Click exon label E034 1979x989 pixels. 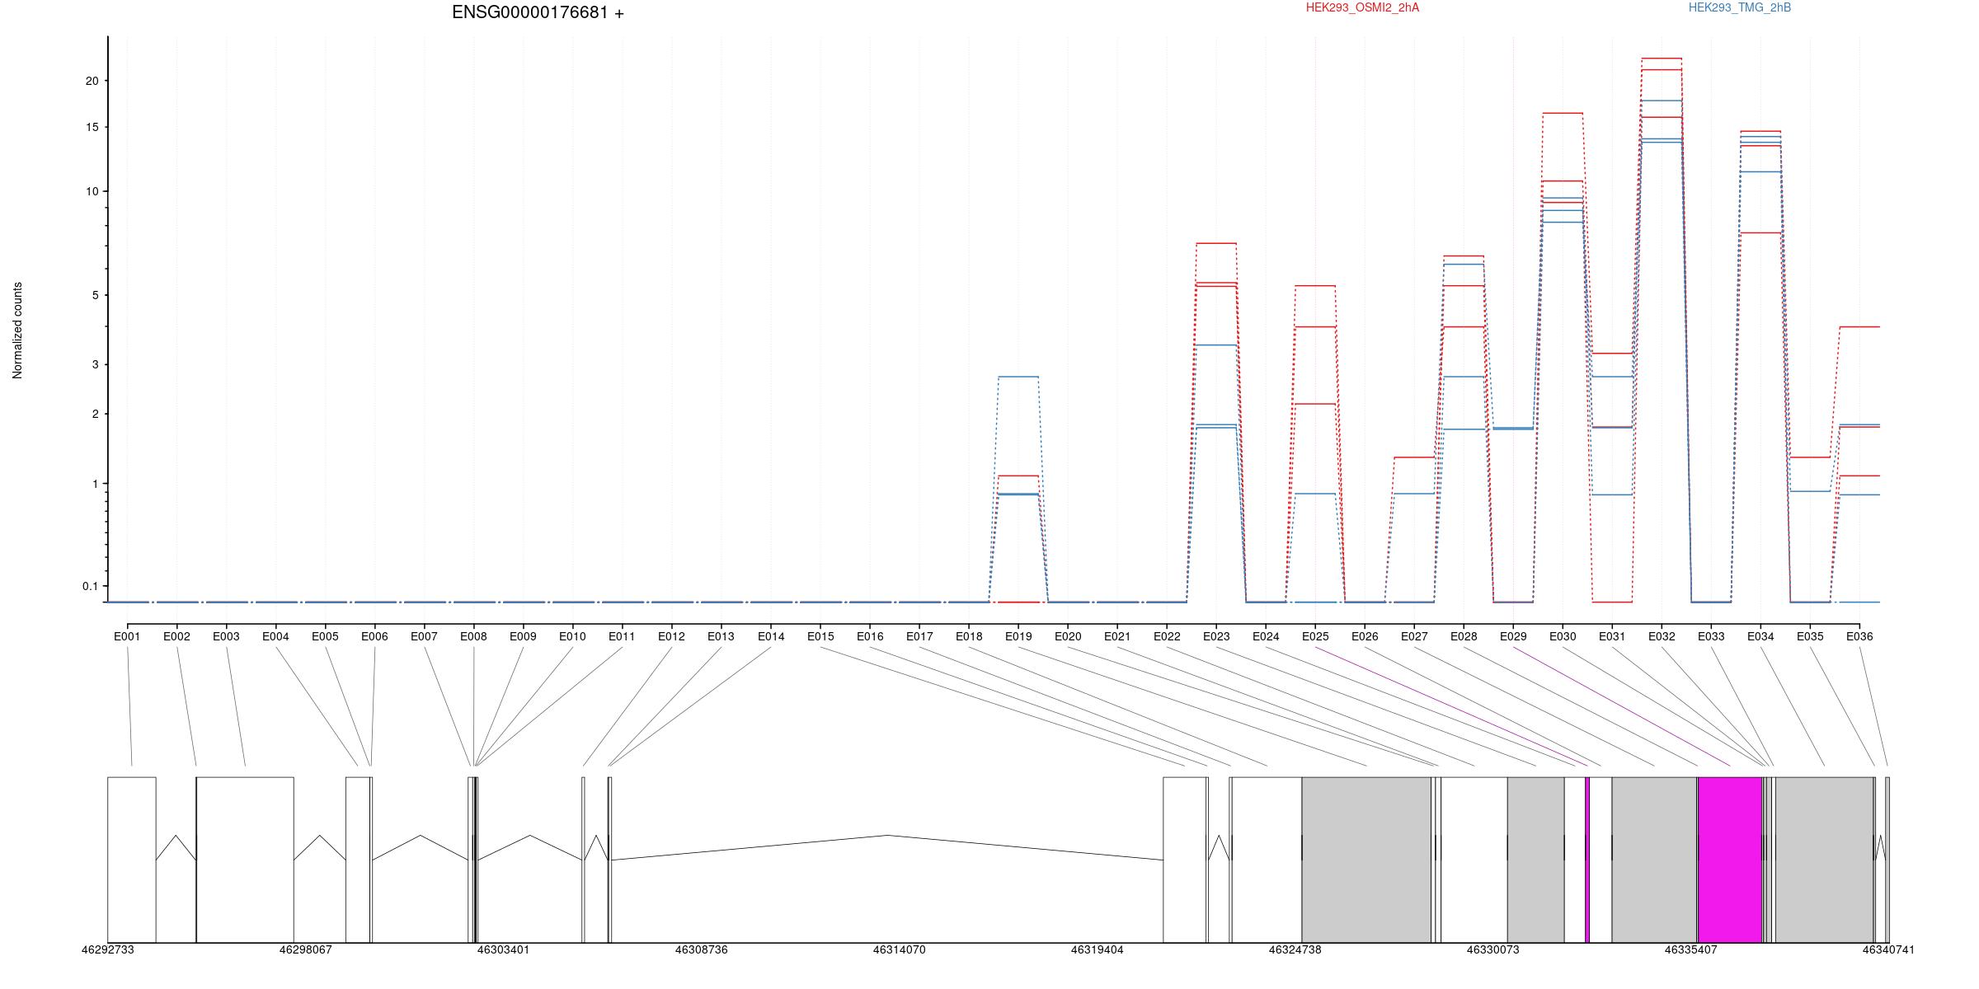click(1760, 636)
